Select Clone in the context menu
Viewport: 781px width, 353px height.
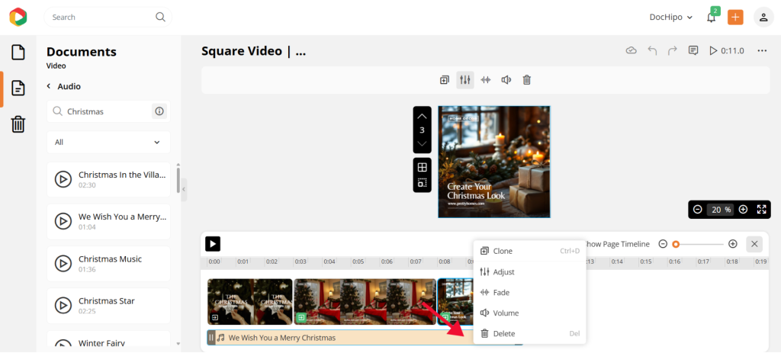529,251
